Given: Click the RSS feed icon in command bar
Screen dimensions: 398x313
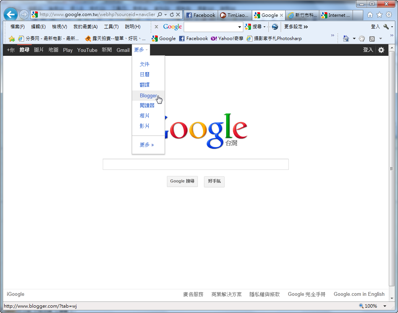Looking at the screenshot, I should [x=372, y=39].
